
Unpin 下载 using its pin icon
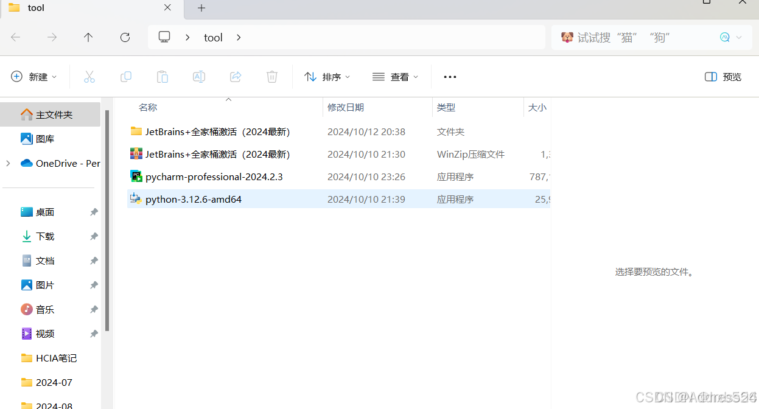(x=94, y=236)
